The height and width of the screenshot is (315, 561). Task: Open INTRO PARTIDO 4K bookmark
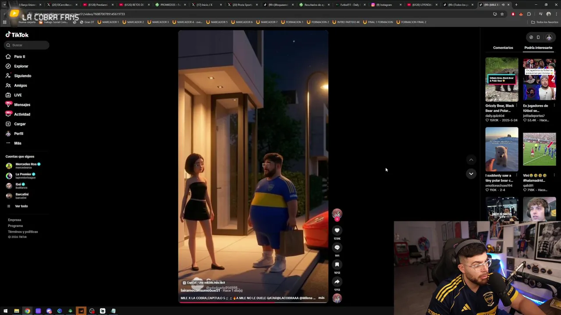[346, 22]
